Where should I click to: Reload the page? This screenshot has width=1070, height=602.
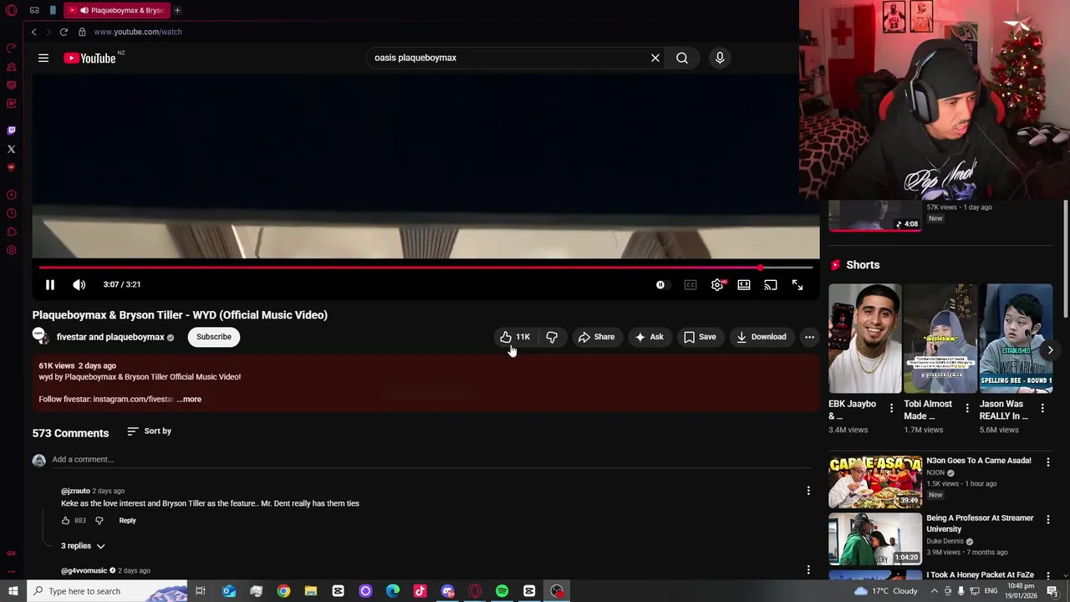coord(64,32)
